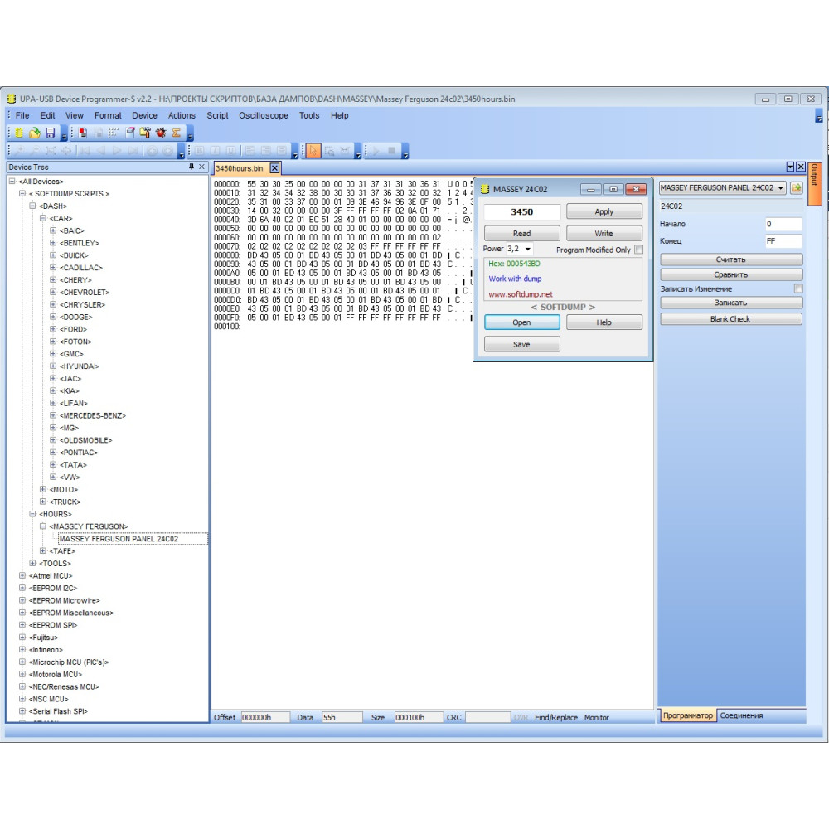Expand the <MERCEDES-BENZ> tree node
Screen dimensions: 829x829
coord(53,415)
